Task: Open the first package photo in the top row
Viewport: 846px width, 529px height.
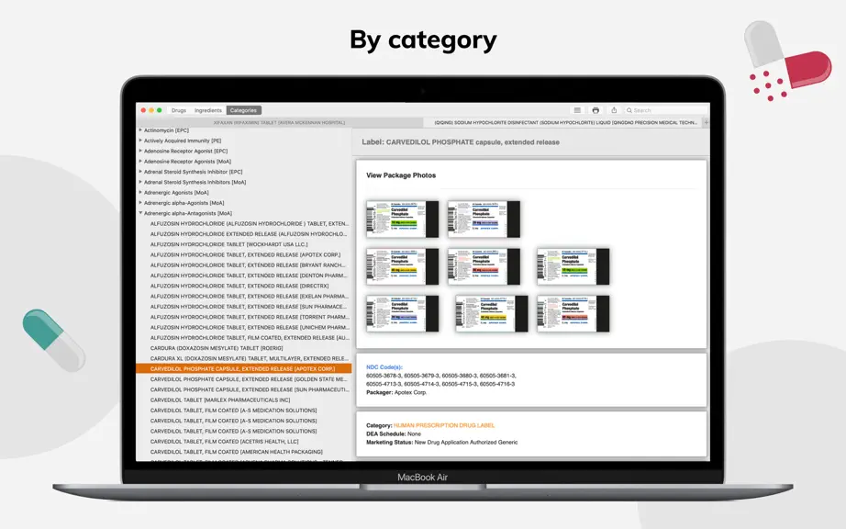Action: click(403, 219)
